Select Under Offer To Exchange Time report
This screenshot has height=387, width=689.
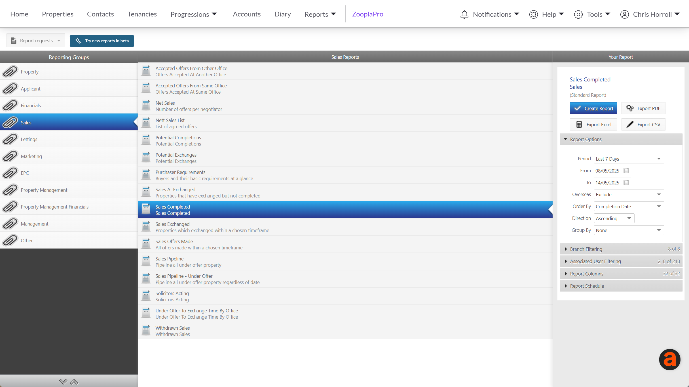pos(345,314)
